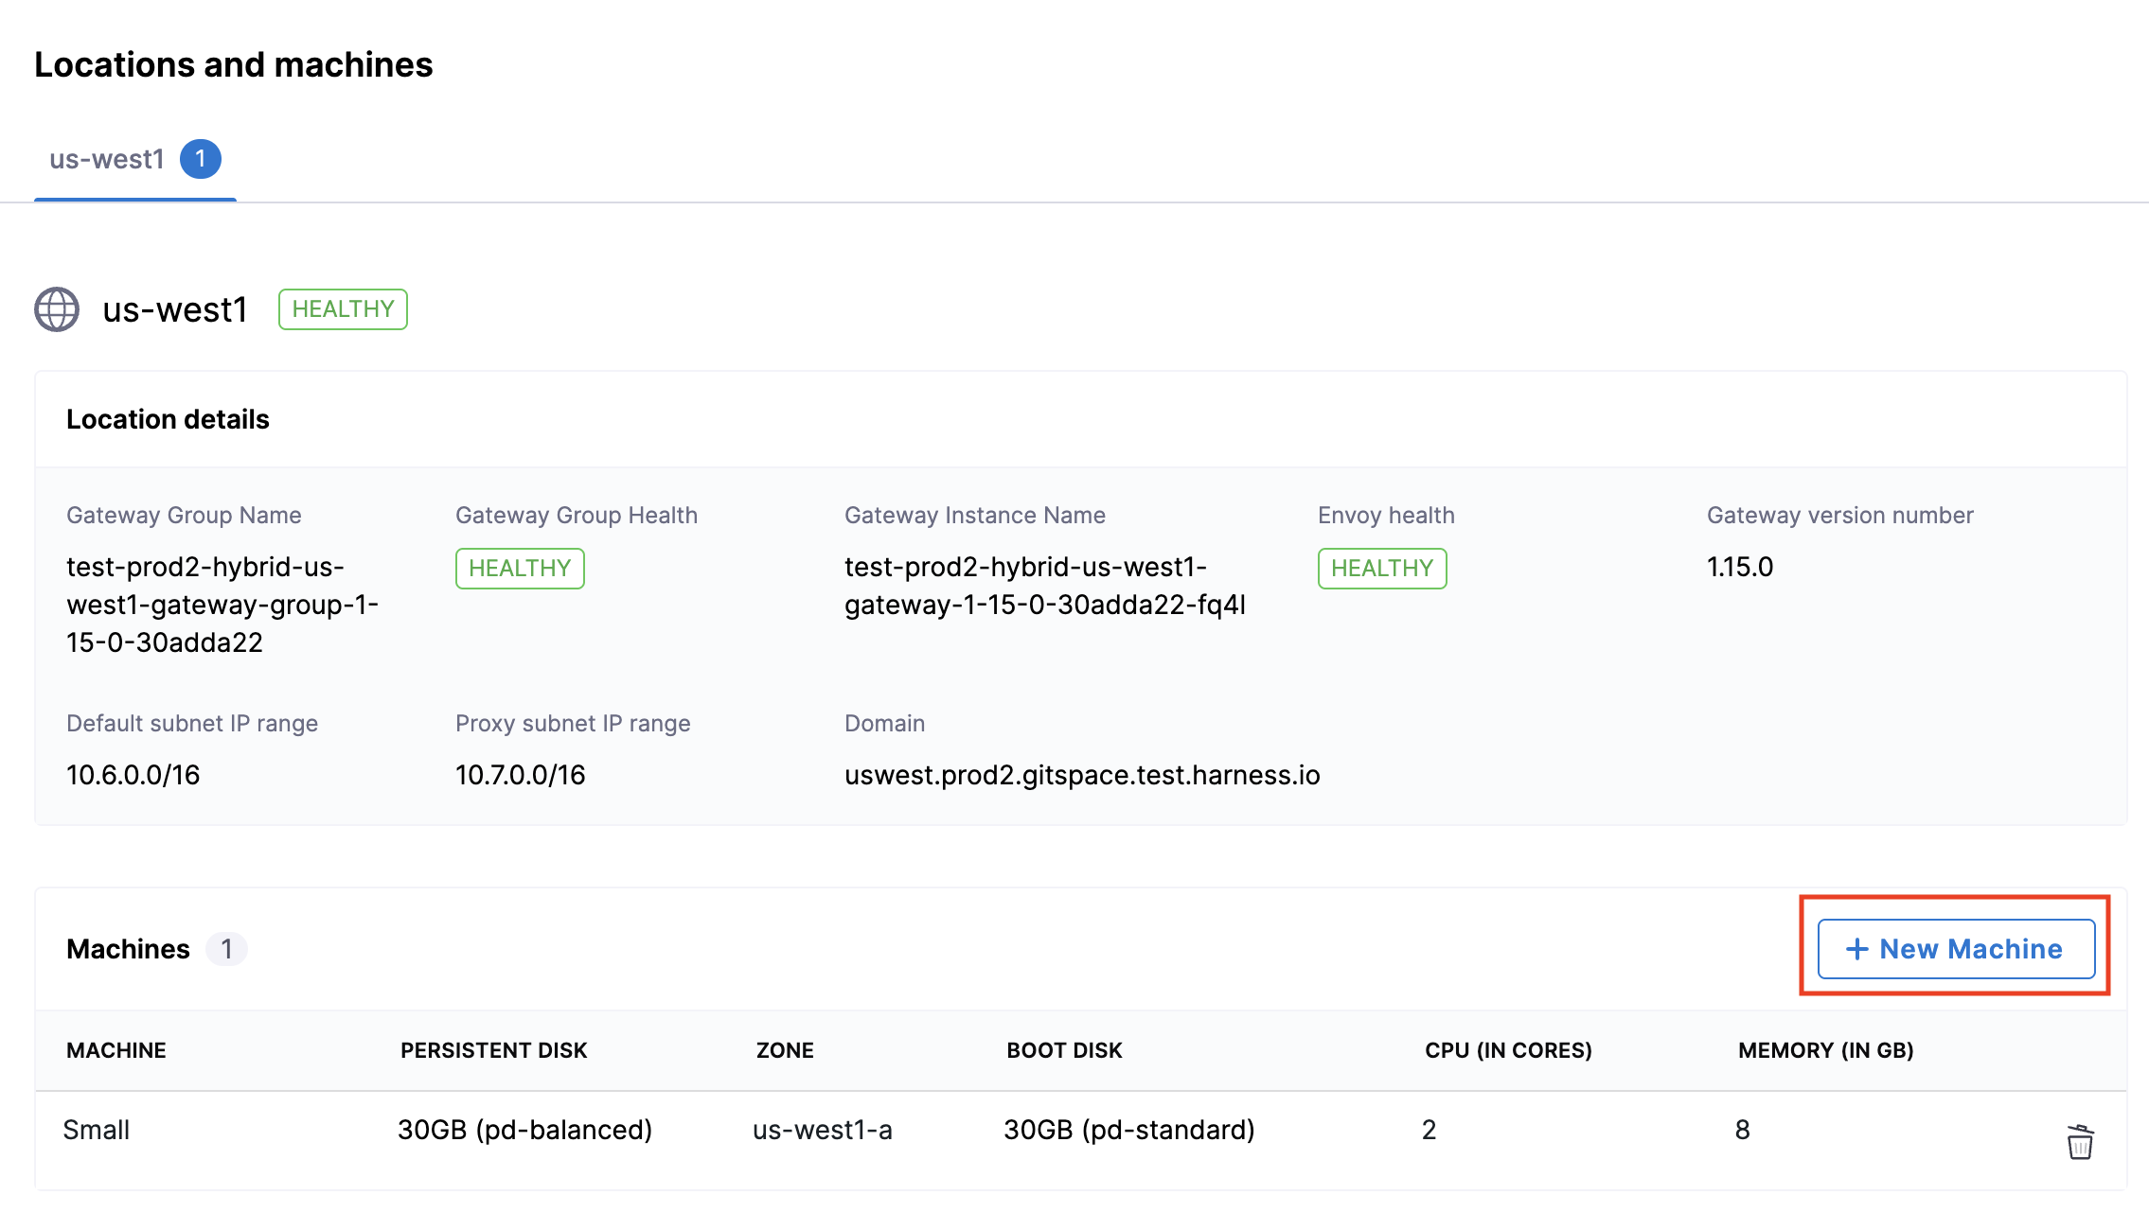The height and width of the screenshot is (1230, 2149).
Task: Click the MACHINE column header
Action: click(x=116, y=1050)
